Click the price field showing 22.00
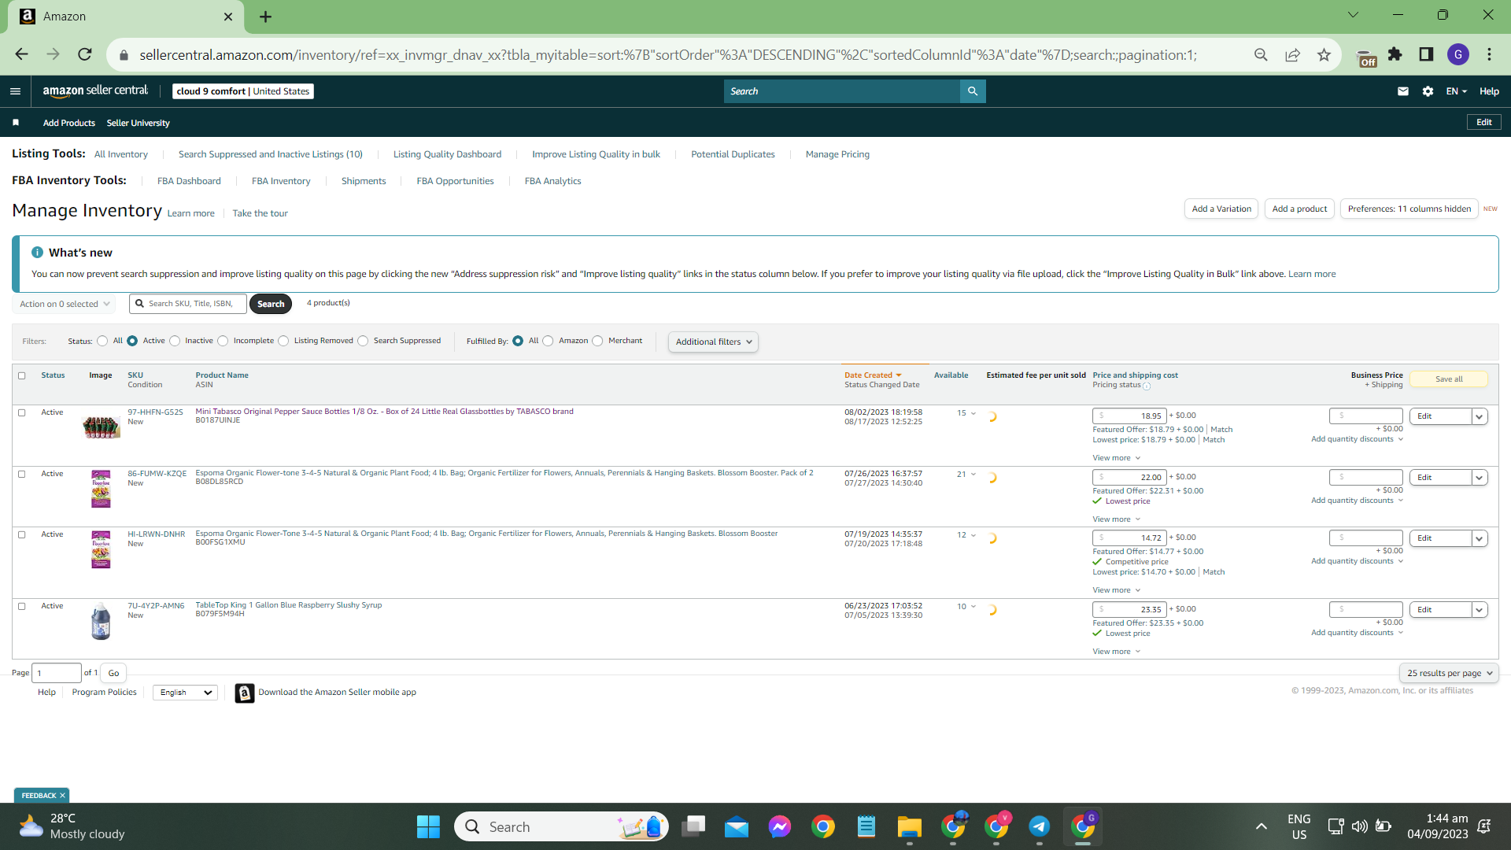This screenshot has height=850, width=1511. 1129,478
